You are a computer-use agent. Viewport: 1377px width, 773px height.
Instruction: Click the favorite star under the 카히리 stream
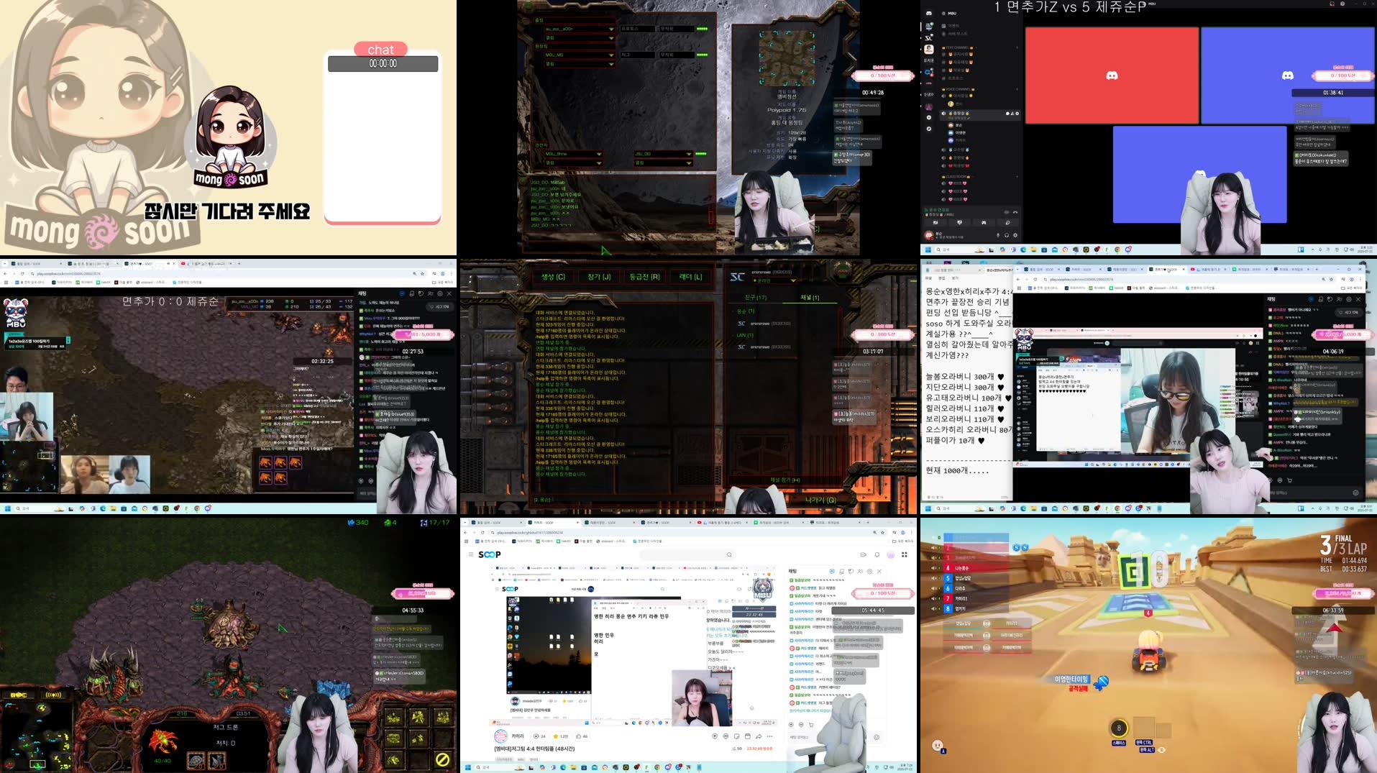556,736
